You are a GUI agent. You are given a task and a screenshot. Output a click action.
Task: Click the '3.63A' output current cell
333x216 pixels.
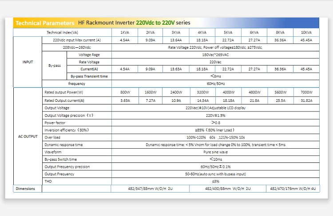[125, 100]
